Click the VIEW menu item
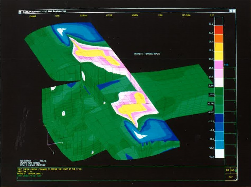The width and height of the screenshot is (251, 187). pos(160,16)
